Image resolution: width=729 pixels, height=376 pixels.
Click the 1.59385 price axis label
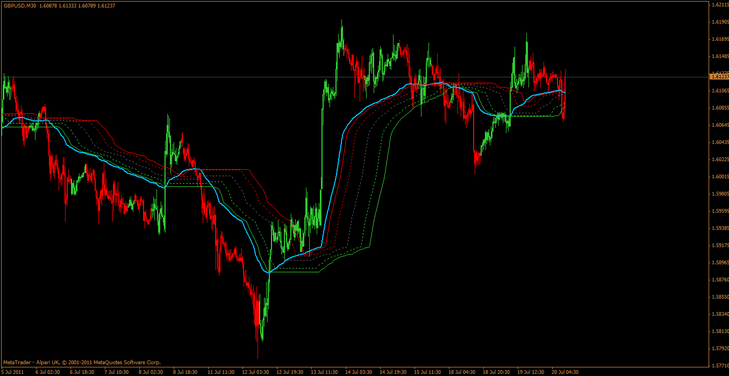719,228
